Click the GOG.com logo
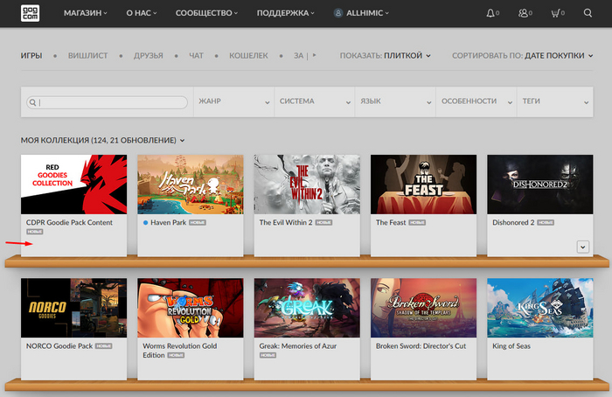Viewport: 612px width, 397px height. [30, 13]
